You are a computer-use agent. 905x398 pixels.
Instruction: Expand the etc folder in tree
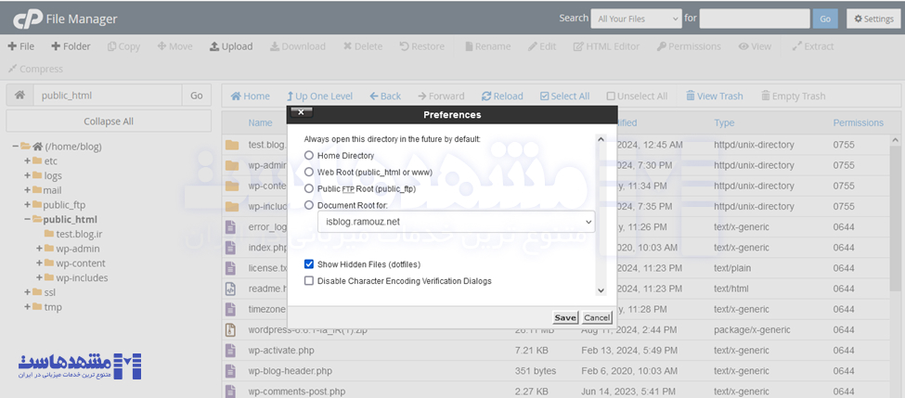tap(27, 160)
